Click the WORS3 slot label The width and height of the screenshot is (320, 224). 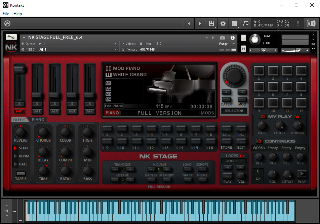pos(259,148)
